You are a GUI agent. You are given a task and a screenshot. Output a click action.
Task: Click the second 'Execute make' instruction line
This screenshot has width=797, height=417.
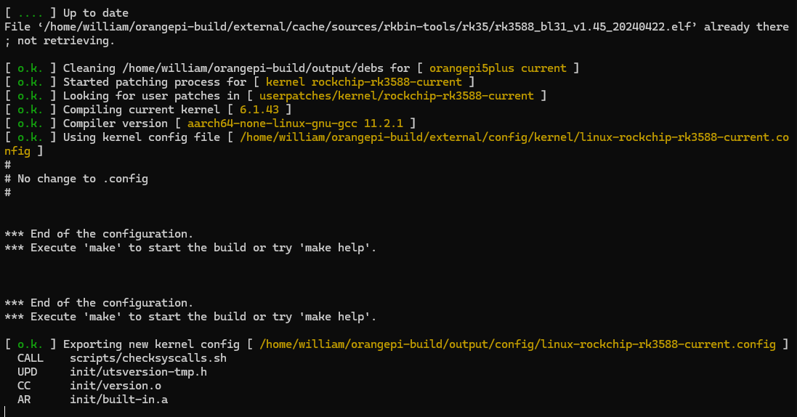[x=190, y=317]
